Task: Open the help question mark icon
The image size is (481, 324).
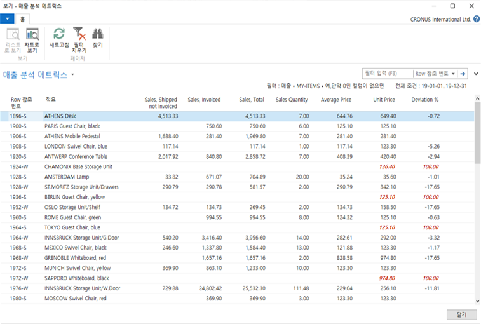Action: pyautogui.click(x=477, y=19)
